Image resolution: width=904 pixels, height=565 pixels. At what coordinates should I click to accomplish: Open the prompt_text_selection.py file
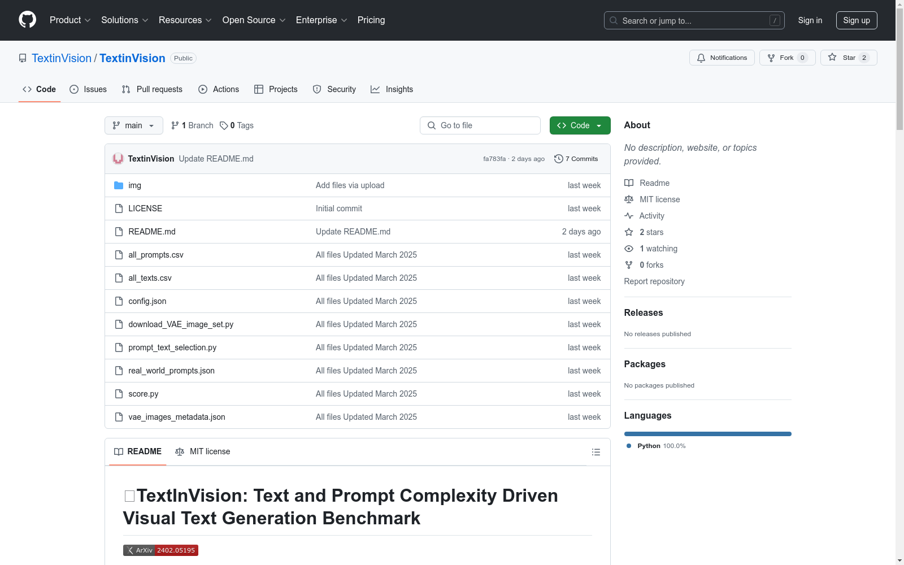[172, 347]
